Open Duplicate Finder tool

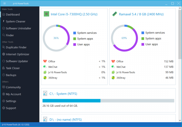[20, 47]
